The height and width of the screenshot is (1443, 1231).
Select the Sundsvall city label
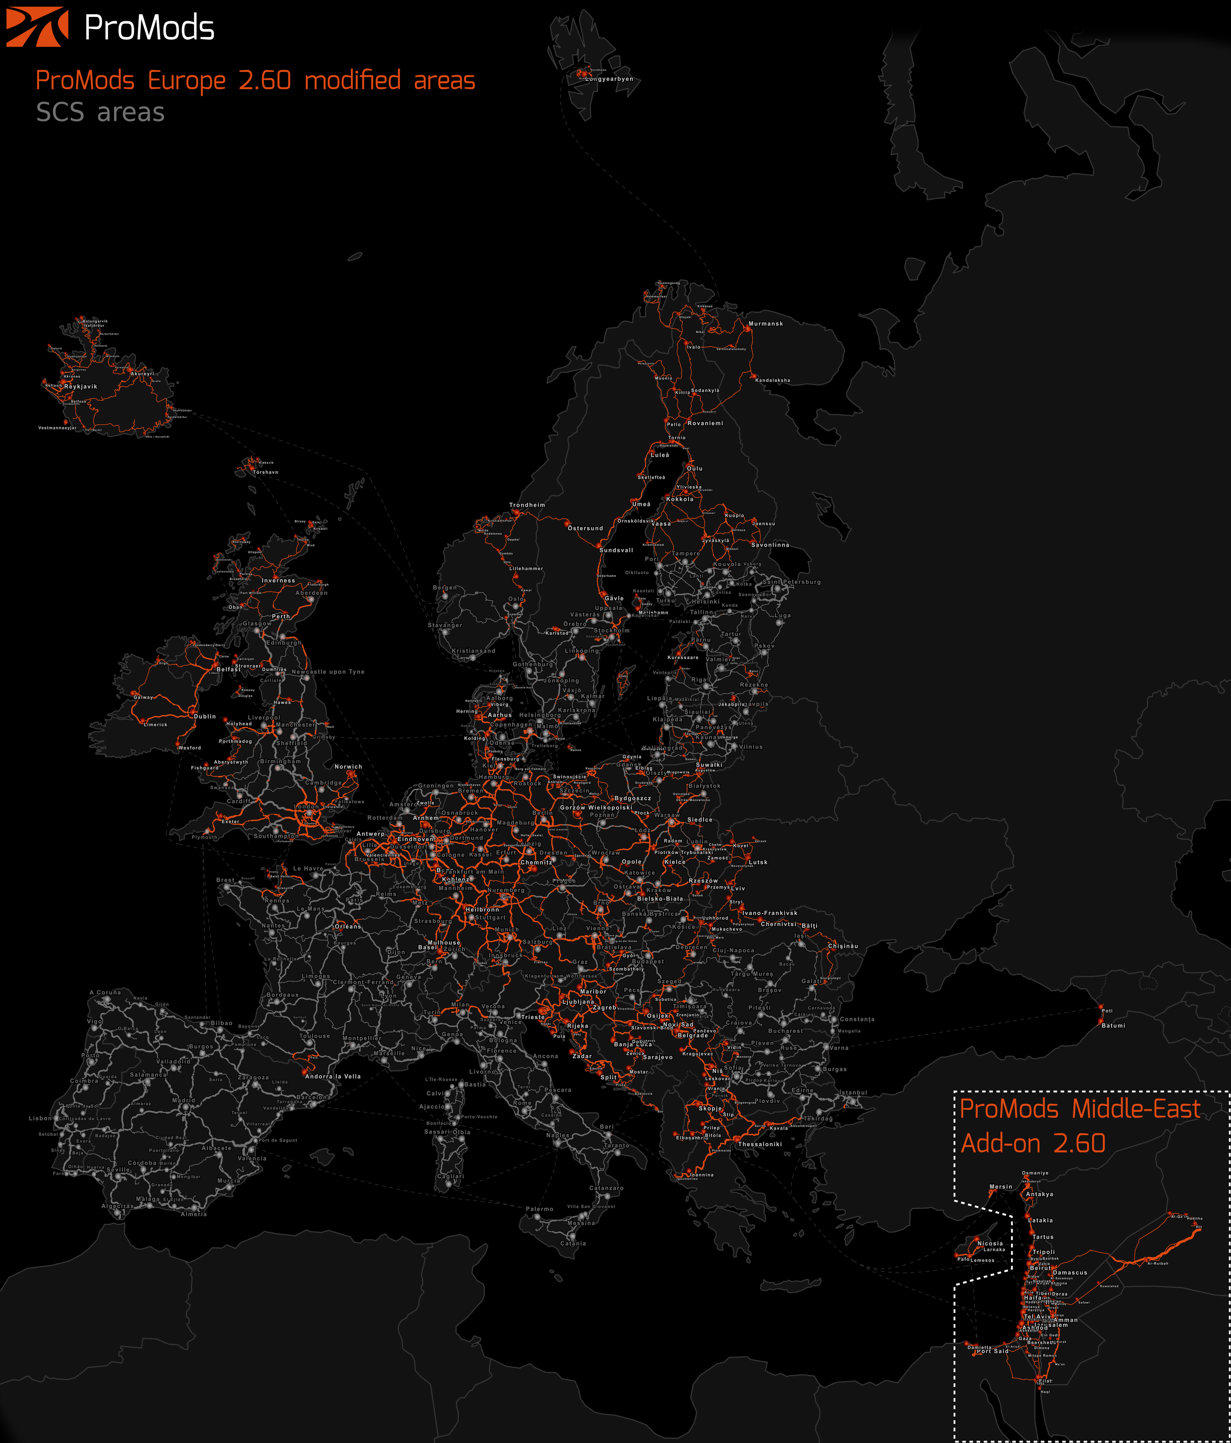click(x=616, y=550)
